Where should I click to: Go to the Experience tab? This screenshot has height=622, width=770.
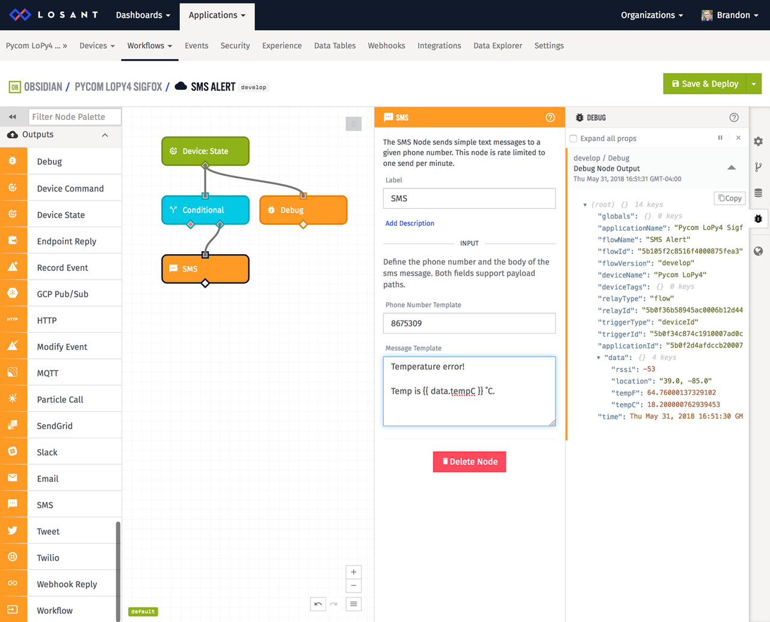(282, 46)
